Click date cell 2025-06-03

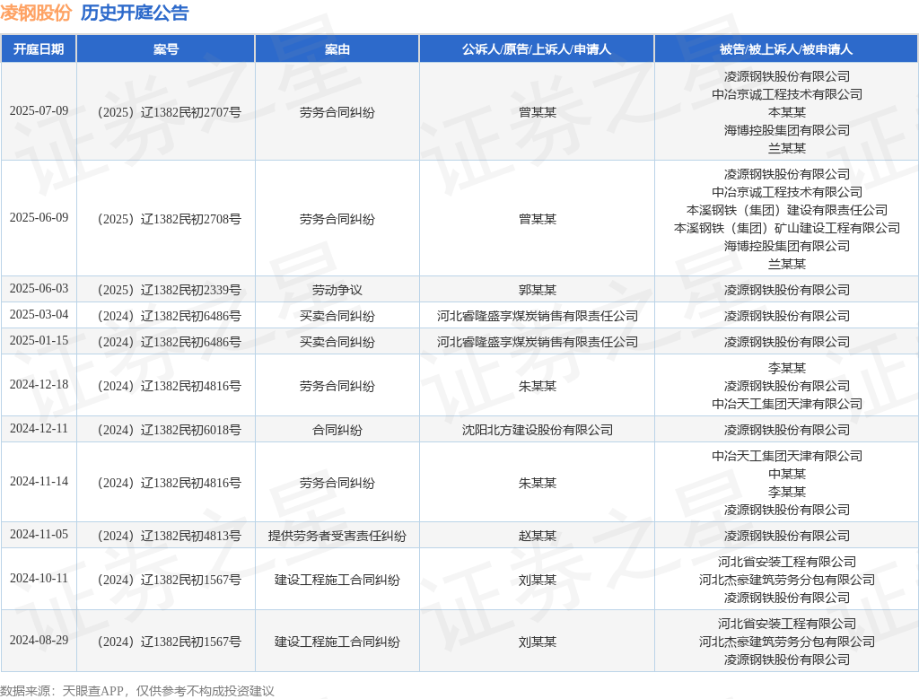(x=39, y=288)
